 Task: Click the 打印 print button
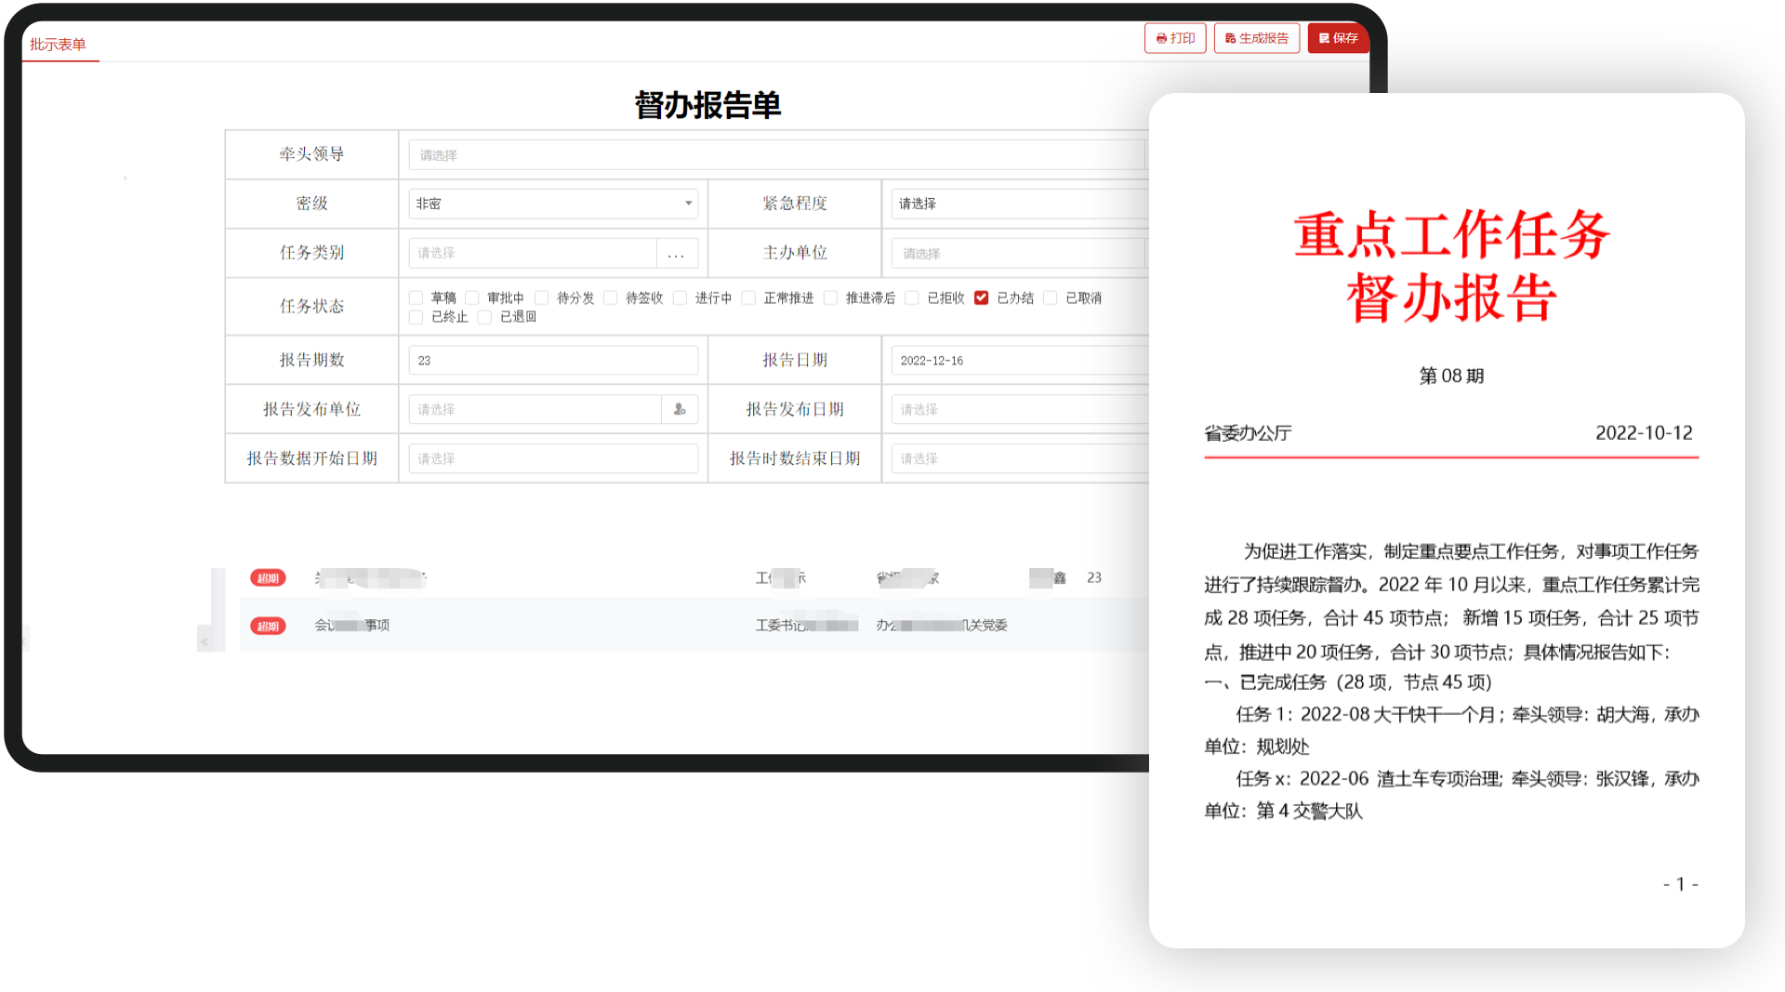click(1175, 38)
